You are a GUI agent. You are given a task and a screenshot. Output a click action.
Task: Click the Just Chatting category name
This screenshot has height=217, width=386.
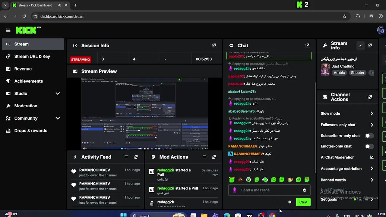tap(343, 66)
